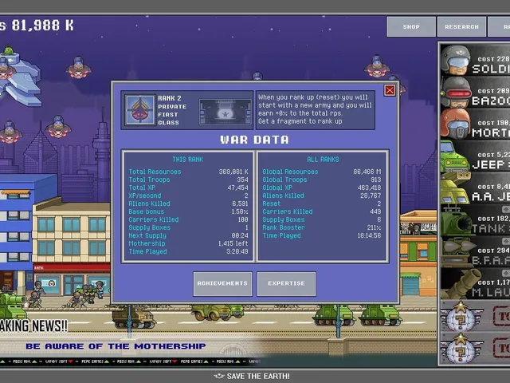Select the second locked mystery unit badge
510x383 pixels.
coord(461,349)
